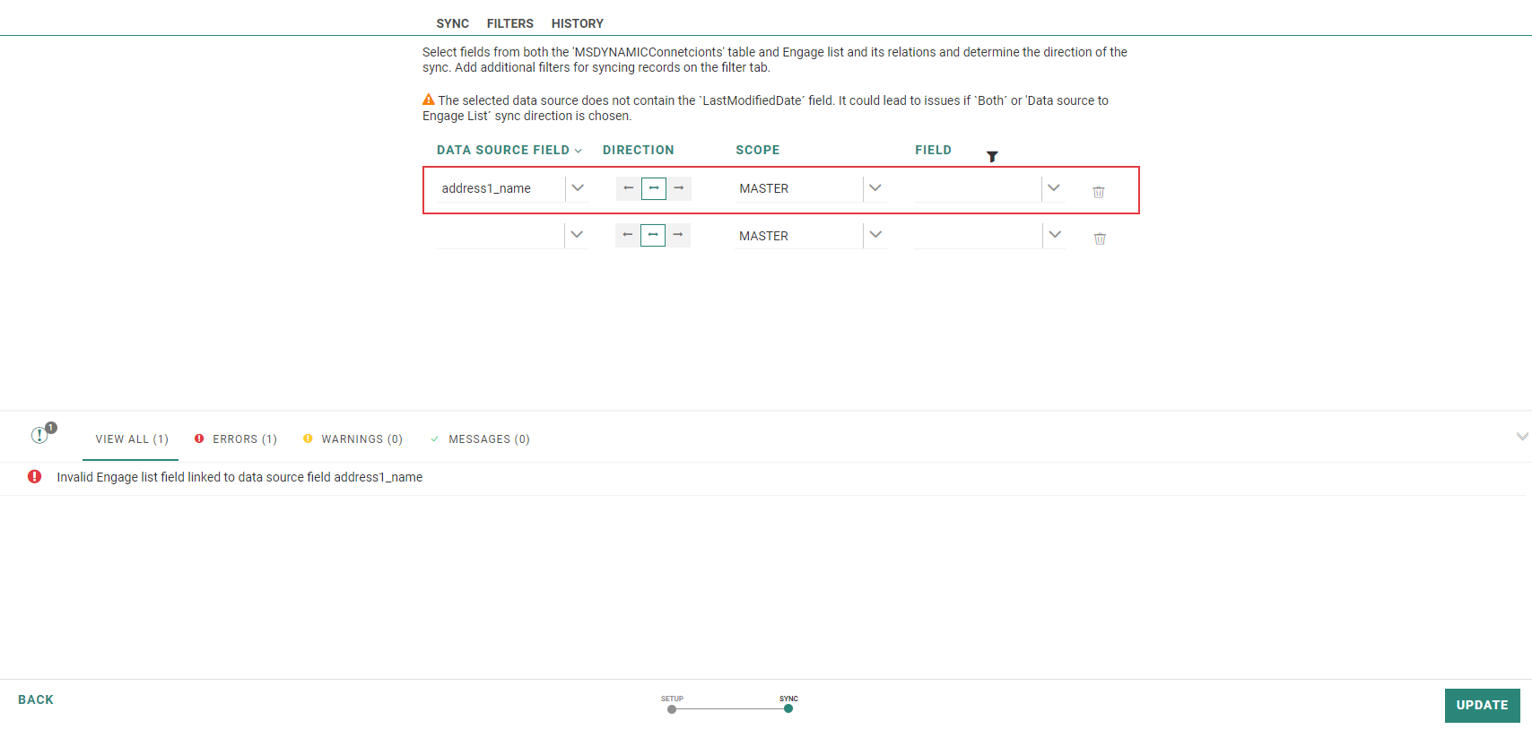Delete the address1_name mapping row
Image resolution: width=1532 pixels, height=738 pixels.
point(1098,192)
